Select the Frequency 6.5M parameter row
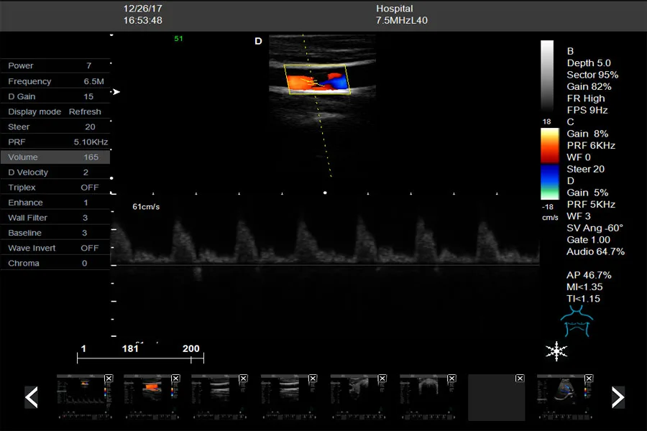647x431 pixels. tap(55, 82)
